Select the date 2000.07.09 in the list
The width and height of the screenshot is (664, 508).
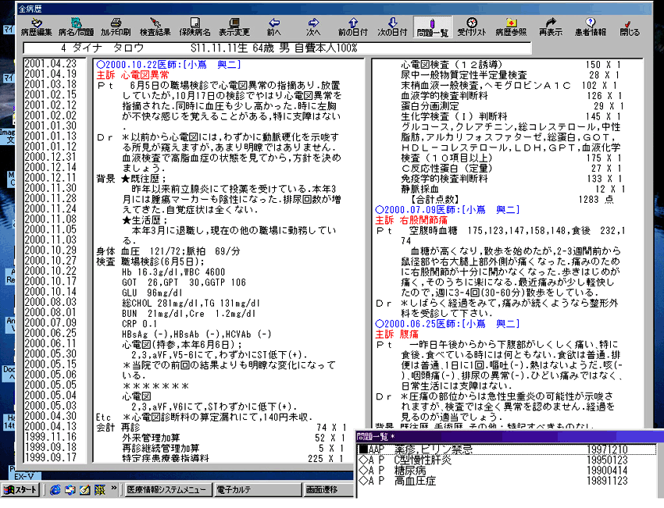pos(51,323)
